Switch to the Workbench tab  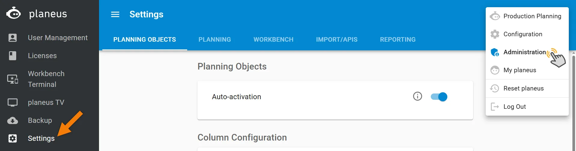(x=274, y=40)
